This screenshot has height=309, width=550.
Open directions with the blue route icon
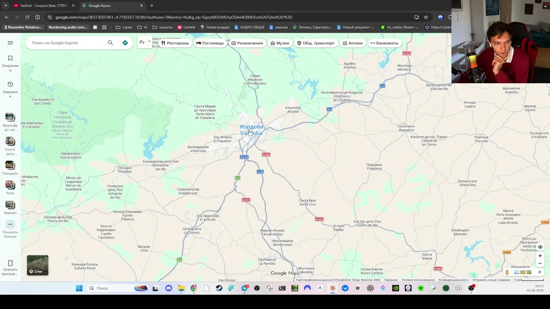[x=125, y=43]
